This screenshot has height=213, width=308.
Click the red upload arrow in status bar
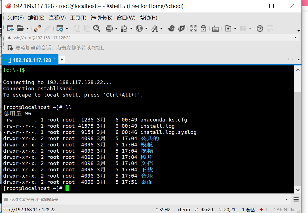coord(262,210)
